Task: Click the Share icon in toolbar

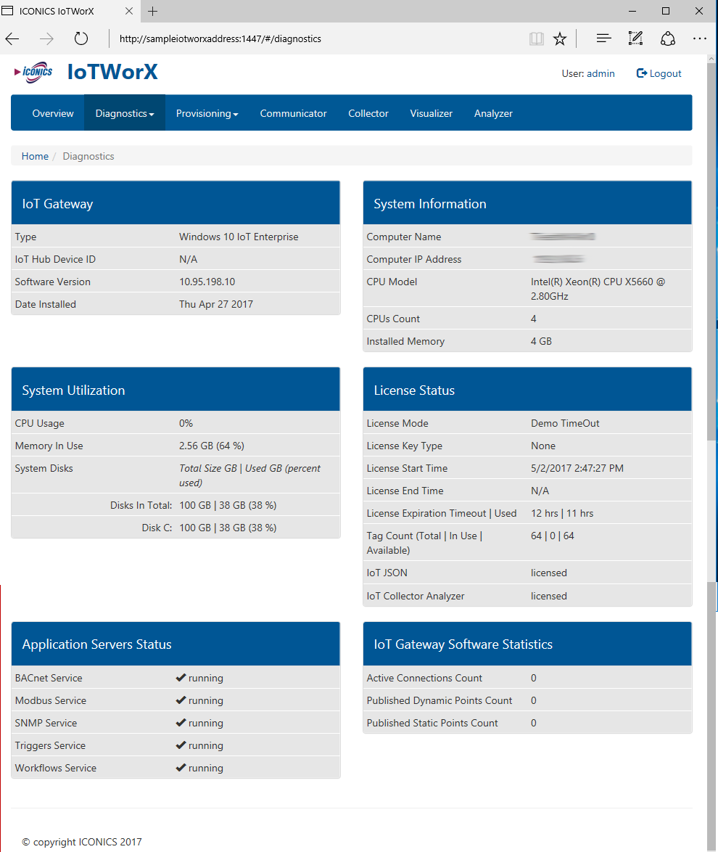Action: pyautogui.click(x=668, y=39)
